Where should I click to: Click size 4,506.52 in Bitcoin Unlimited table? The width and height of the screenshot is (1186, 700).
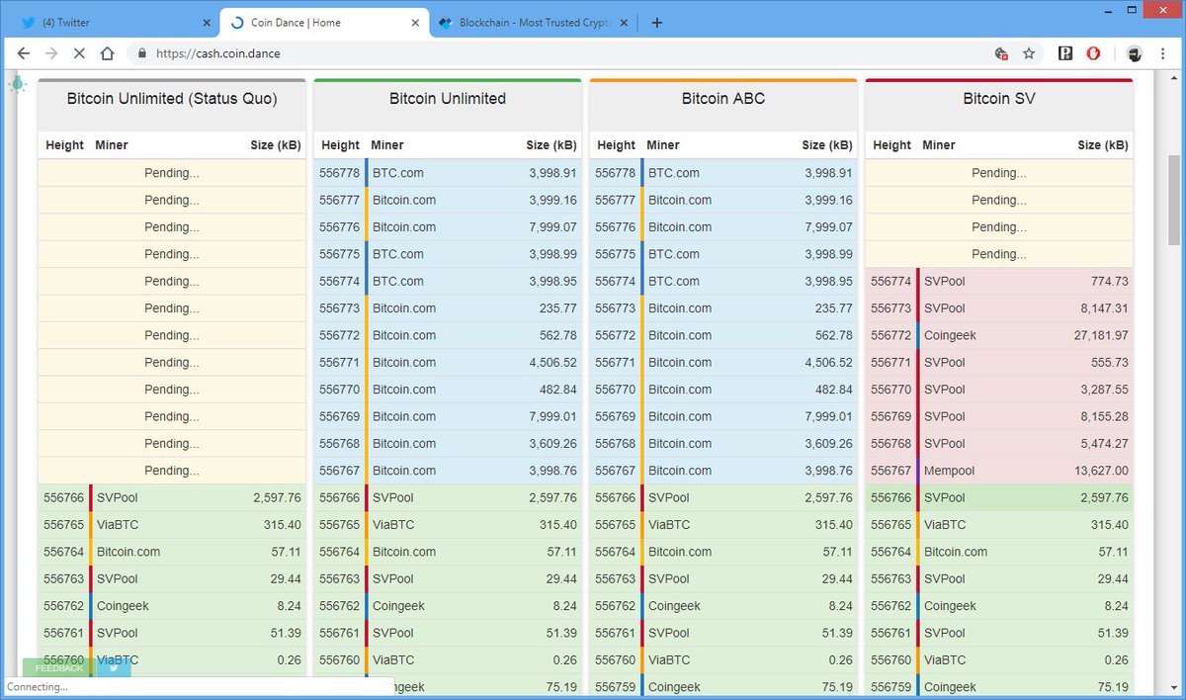[x=552, y=363]
